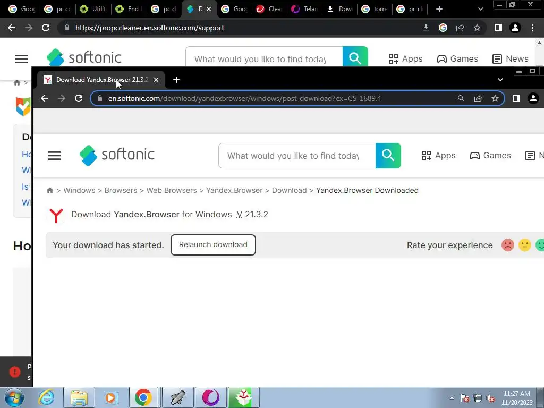Open File Explorer from taskbar
544x408 pixels.
coord(79,397)
